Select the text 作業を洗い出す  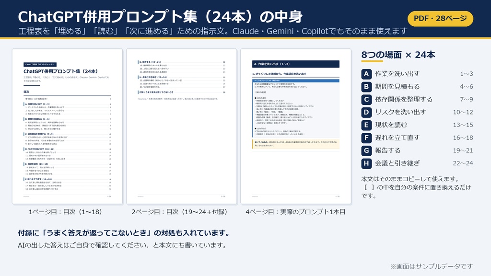coord(397,74)
